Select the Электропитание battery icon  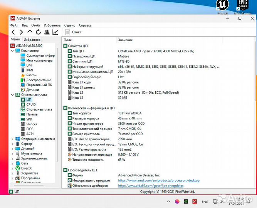pos(23,80)
